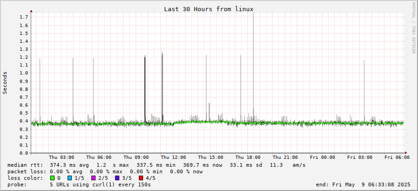
Task: Select the packet loss '0.00 % avg' value
Action: click(x=66, y=171)
